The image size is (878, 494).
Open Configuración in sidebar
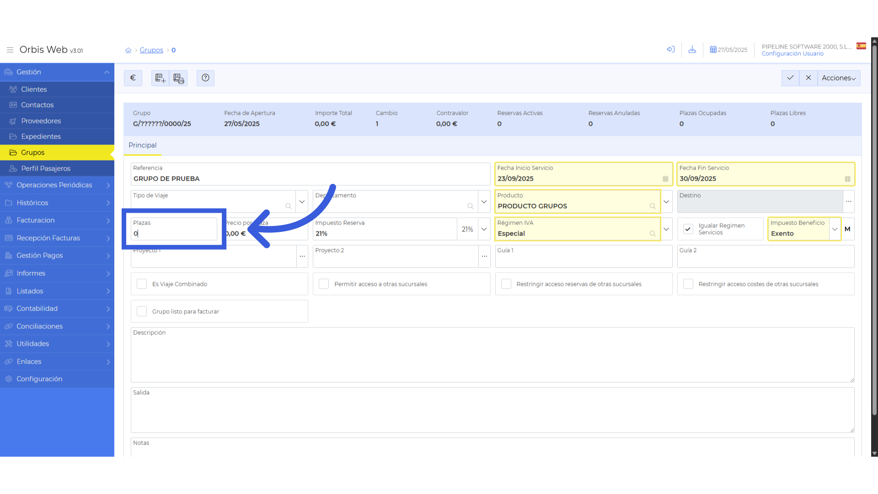click(57, 379)
